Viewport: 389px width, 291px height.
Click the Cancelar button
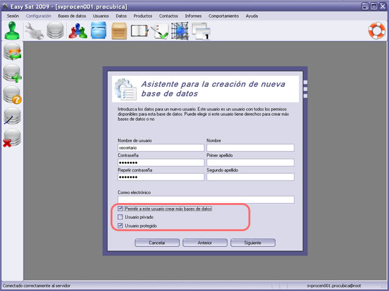click(x=157, y=242)
